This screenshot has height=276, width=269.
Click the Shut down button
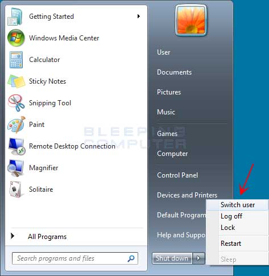click(172, 258)
